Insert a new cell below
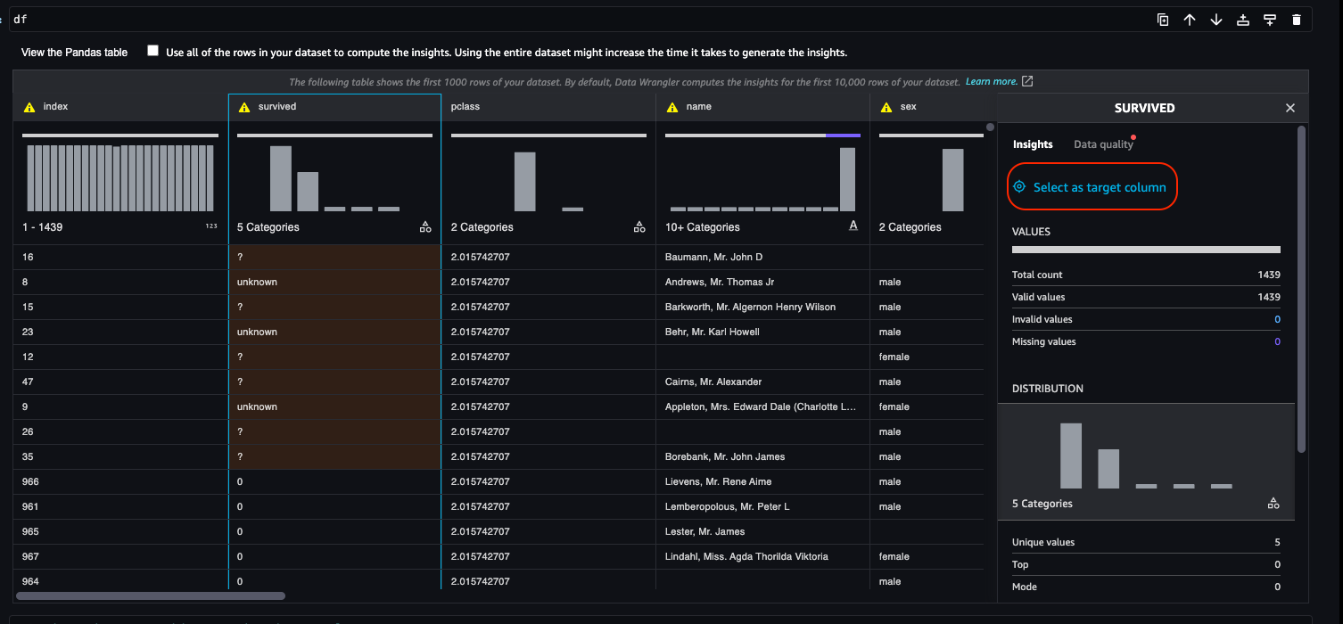The image size is (1343, 624). point(1270,19)
